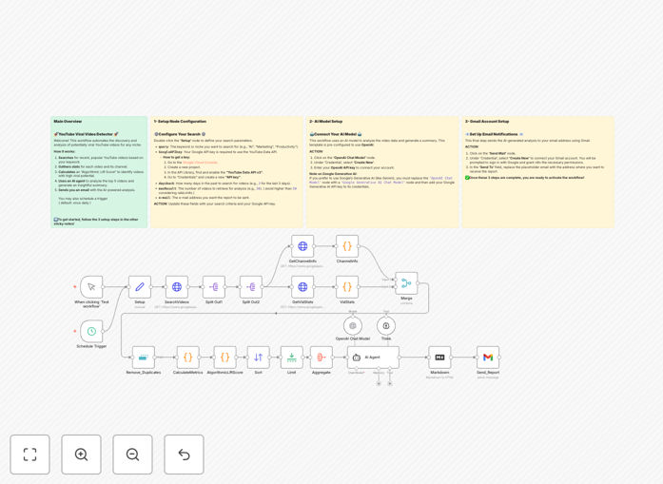Open the AI Agent node
Image resolution: width=663 pixels, height=484 pixels.
[x=373, y=358]
